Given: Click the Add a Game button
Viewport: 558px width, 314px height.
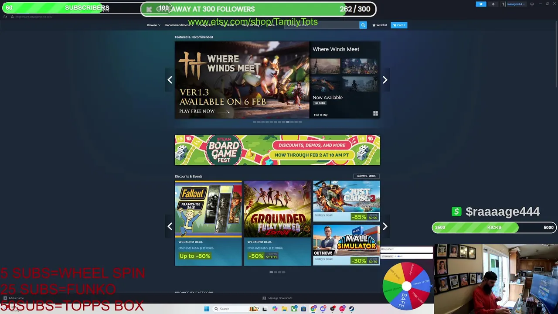Looking at the screenshot, I should (13, 298).
